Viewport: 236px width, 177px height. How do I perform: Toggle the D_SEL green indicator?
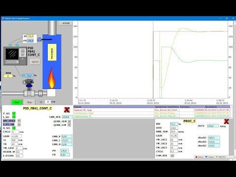pos(14,128)
